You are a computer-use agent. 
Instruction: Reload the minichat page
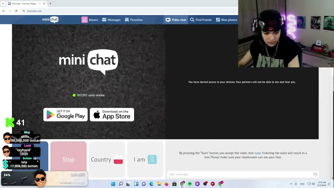point(16,11)
